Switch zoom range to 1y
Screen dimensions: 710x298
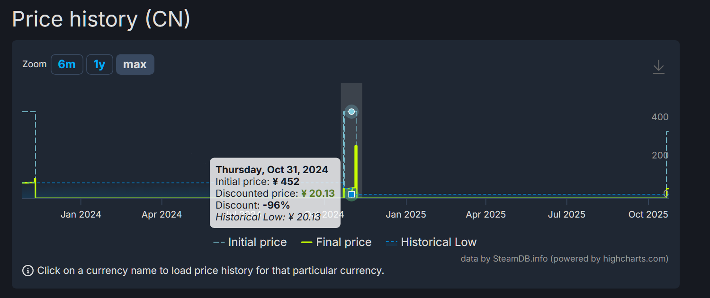99,64
